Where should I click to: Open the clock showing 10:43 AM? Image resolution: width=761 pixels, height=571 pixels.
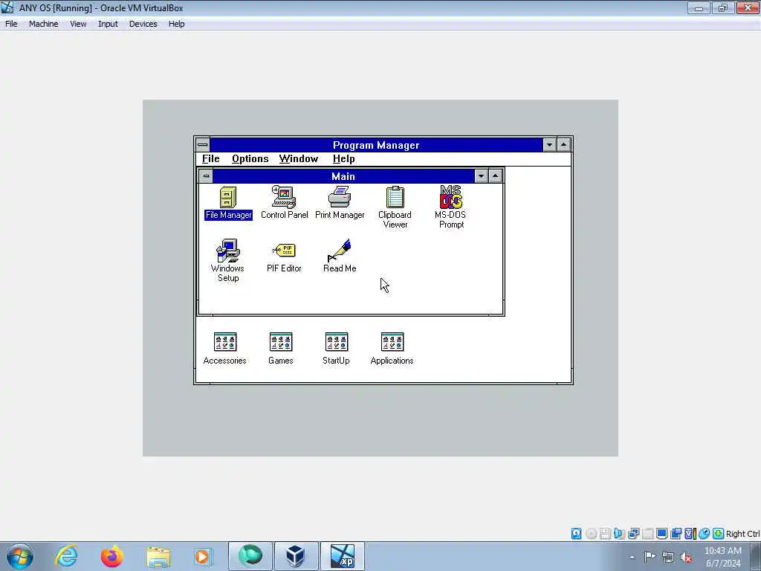[x=723, y=557]
